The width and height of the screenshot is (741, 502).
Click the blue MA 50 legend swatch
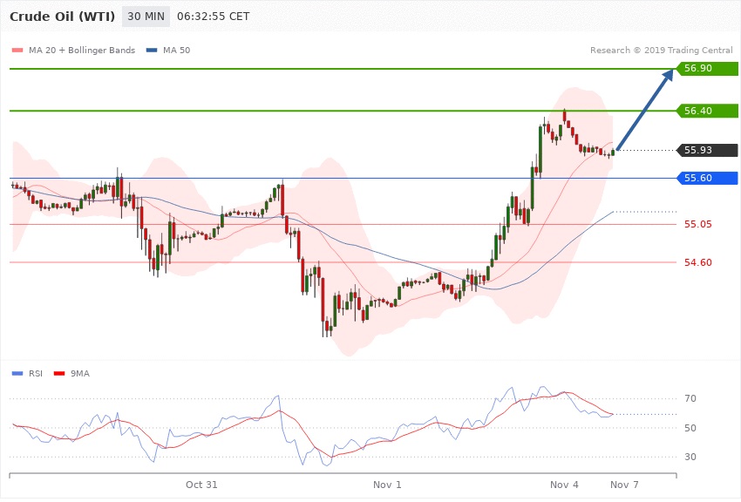(x=152, y=50)
